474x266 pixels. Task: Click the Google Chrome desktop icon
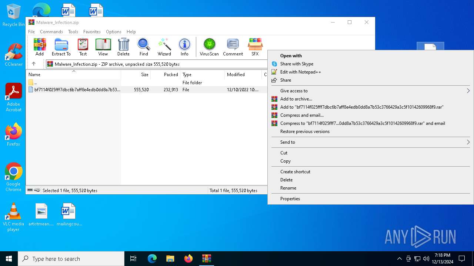[x=13, y=177]
